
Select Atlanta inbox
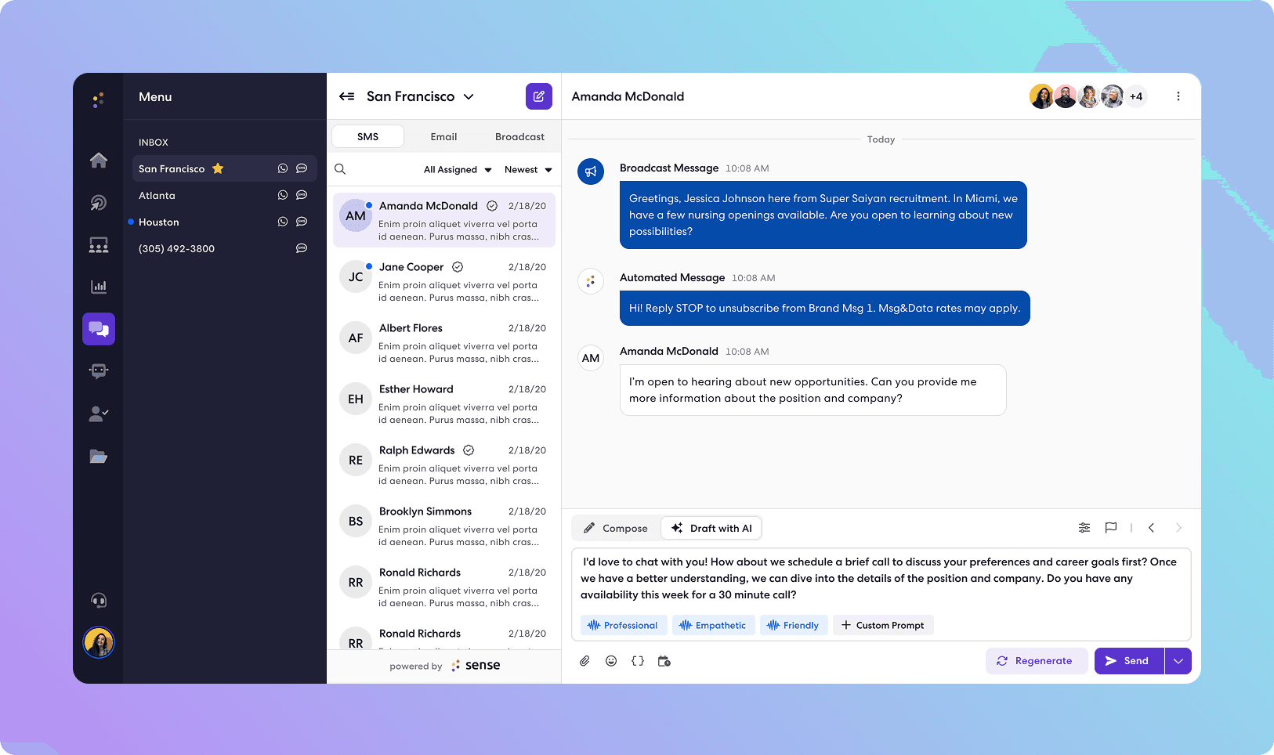click(225, 195)
